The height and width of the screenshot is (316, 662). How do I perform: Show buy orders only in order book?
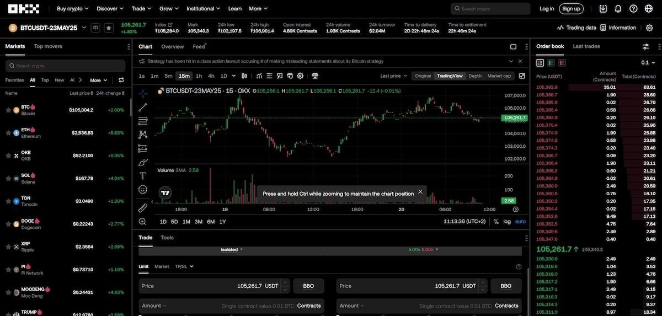(551, 63)
